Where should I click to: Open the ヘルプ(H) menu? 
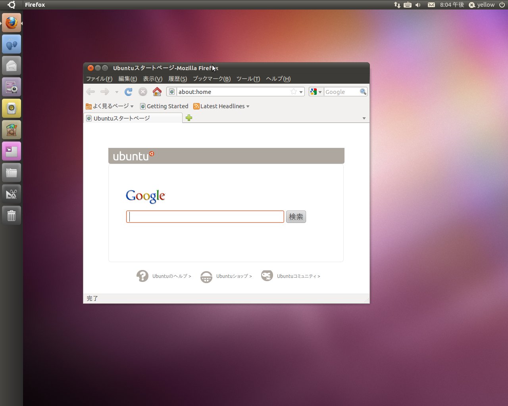point(278,79)
